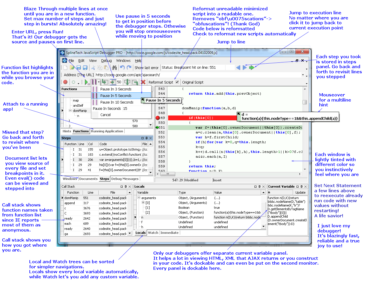
Task: Click the Locals panel scroll down arrow
Action: pyautogui.click(x=264, y=226)
